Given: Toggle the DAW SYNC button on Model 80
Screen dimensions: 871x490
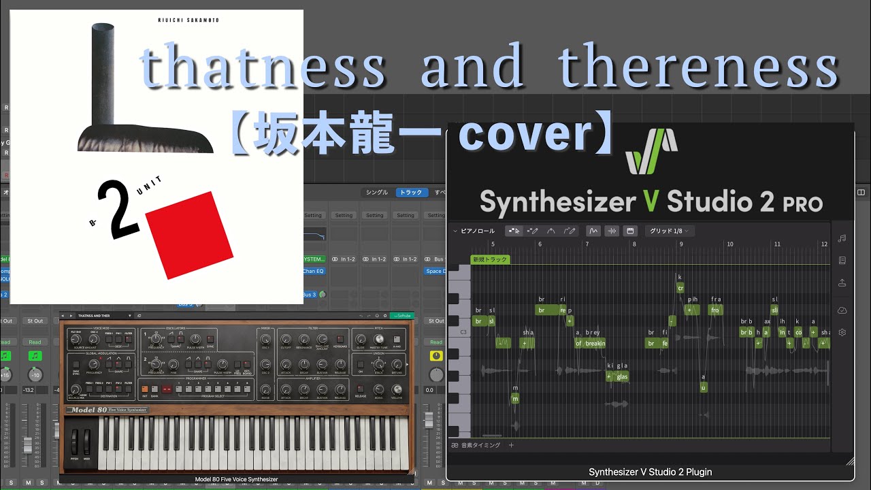Looking at the screenshot, I should (76, 364).
